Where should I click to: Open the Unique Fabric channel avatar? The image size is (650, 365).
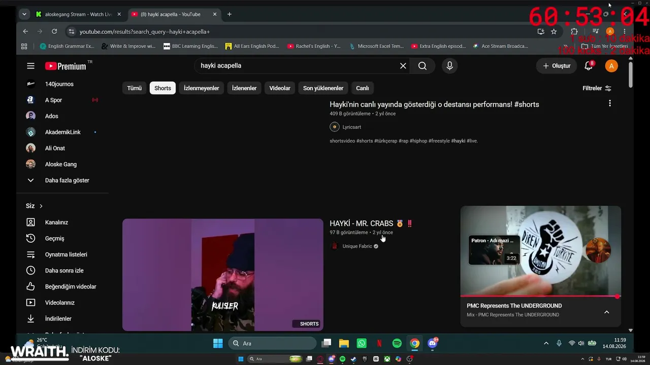pos(335,246)
